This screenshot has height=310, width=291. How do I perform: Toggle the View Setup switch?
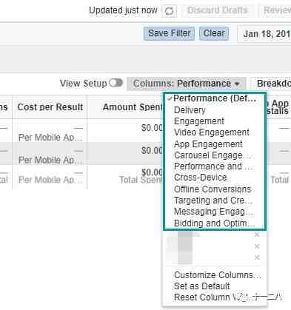(x=116, y=83)
